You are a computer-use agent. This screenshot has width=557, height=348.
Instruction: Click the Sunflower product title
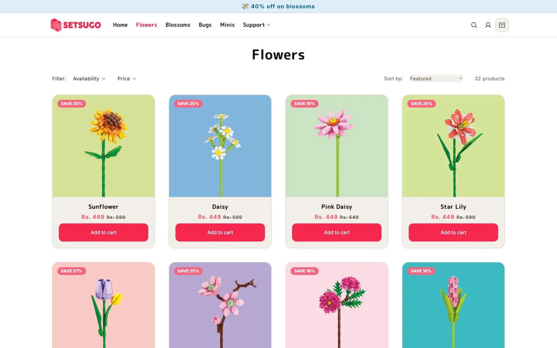(x=103, y=207)
